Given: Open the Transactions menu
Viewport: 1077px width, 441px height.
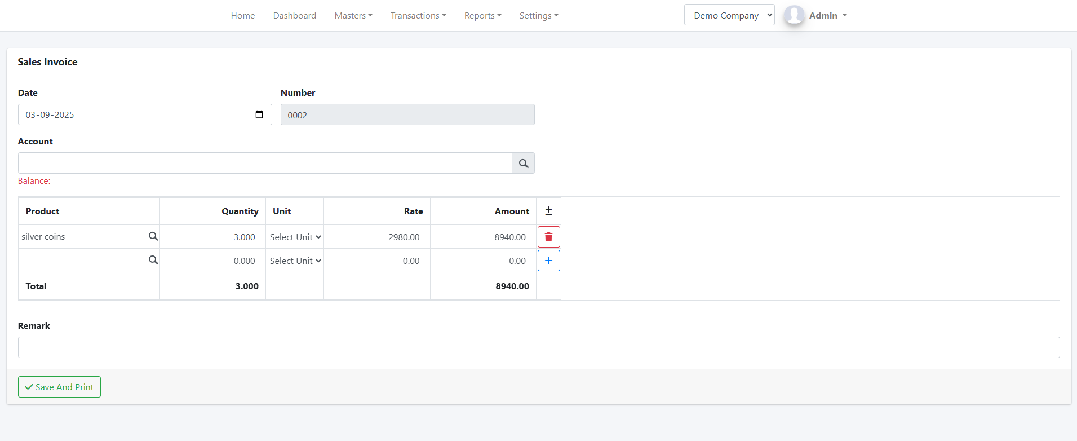Looking at the screenshot, I should pos(418,15).
